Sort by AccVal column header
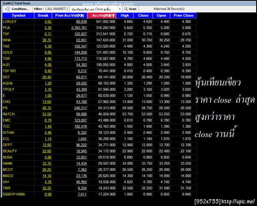The image size is (257, 206). tap(102, 15)
